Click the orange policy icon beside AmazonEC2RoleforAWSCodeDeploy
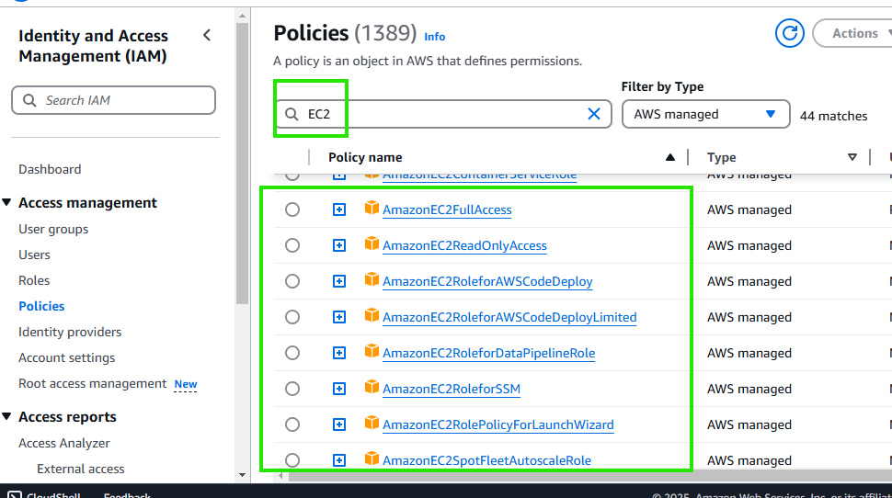The width and height of the screenshot is (892, 498). pos(372,279)
